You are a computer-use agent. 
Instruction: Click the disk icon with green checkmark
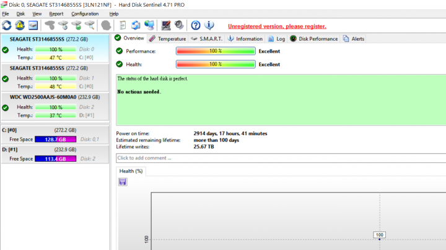(x=77, y=25)
